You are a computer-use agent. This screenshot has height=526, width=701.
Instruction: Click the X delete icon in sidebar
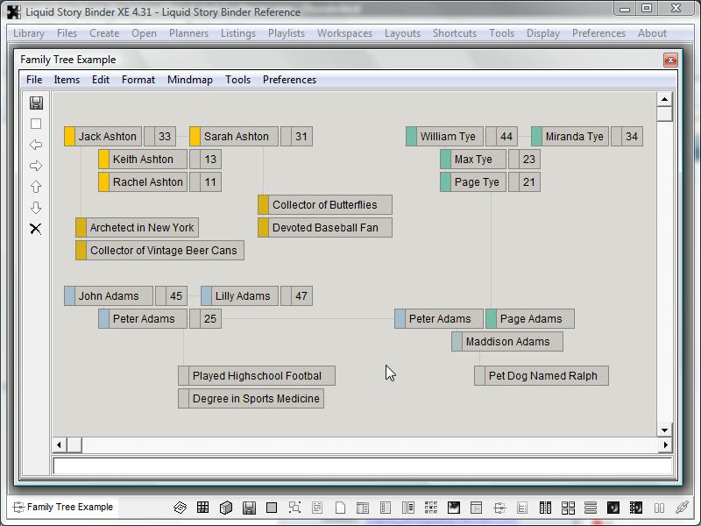(x=36, y=229)
